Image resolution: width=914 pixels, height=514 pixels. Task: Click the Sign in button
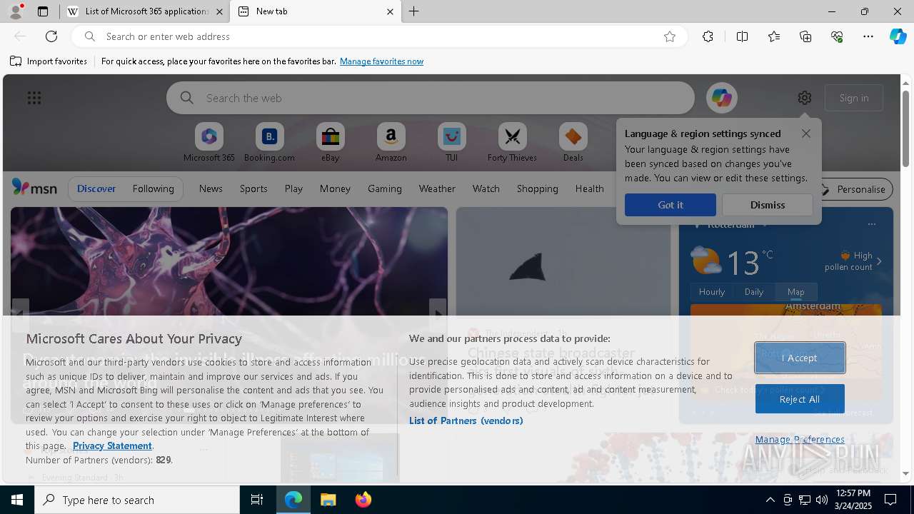[854, 98]
